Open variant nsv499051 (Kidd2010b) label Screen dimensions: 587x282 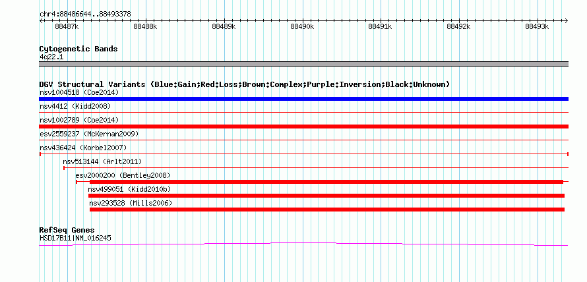(x=129, y=189)
